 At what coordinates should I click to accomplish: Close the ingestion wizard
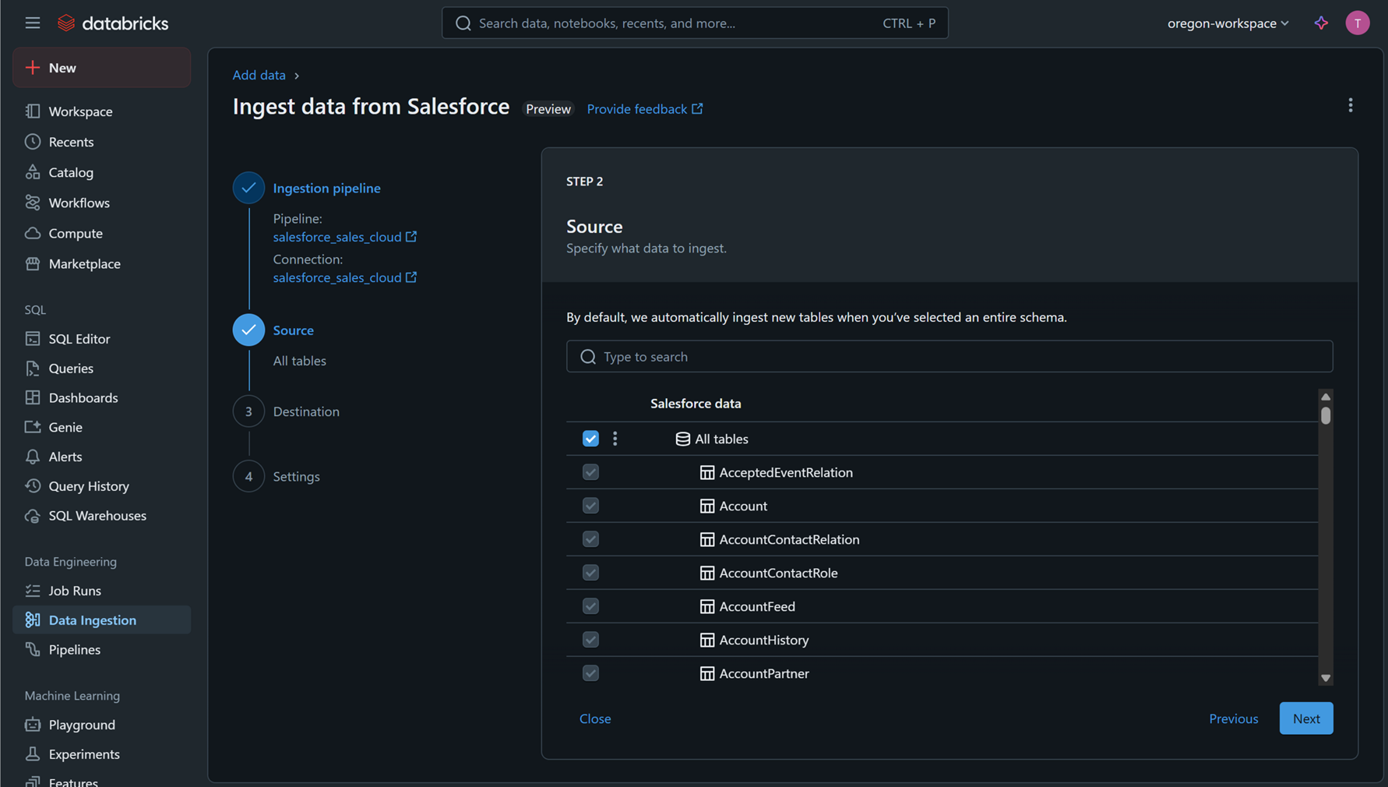[595, 718]
